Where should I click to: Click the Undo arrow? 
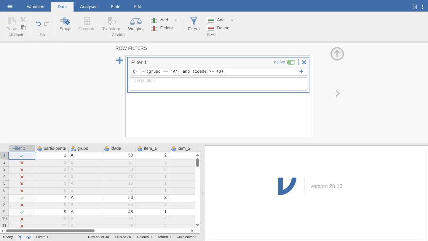coord(38,23)
